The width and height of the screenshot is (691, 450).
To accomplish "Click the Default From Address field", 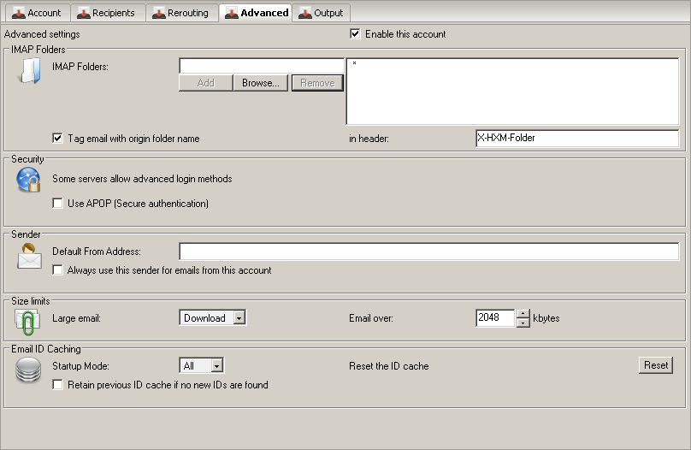I will click(x=428, y=252).
